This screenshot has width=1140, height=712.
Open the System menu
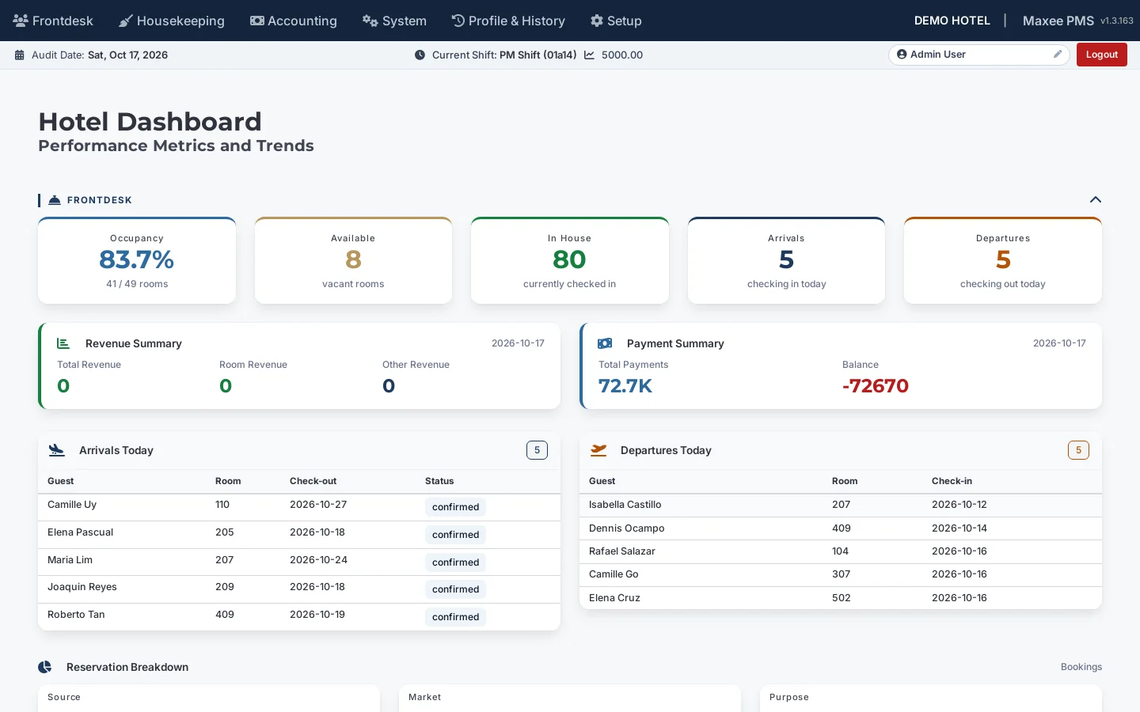(394, 21)
